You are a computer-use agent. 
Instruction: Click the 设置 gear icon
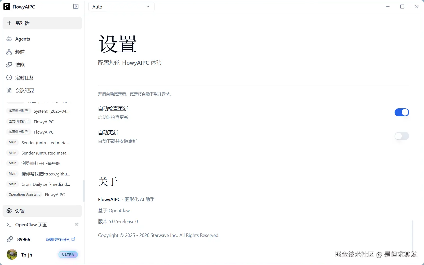[9, 211]
